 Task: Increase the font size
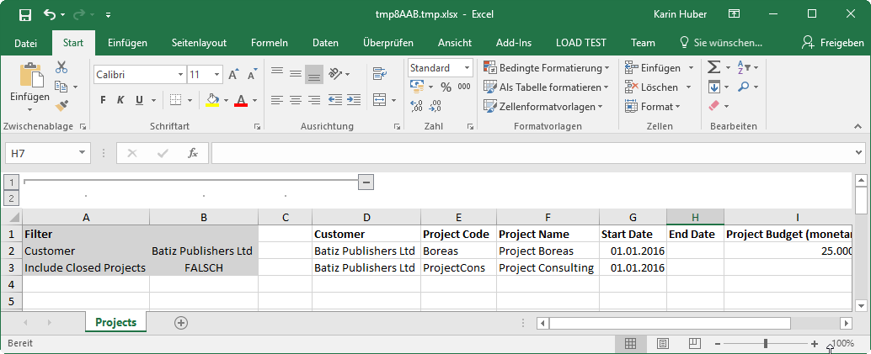click(233, 74)
